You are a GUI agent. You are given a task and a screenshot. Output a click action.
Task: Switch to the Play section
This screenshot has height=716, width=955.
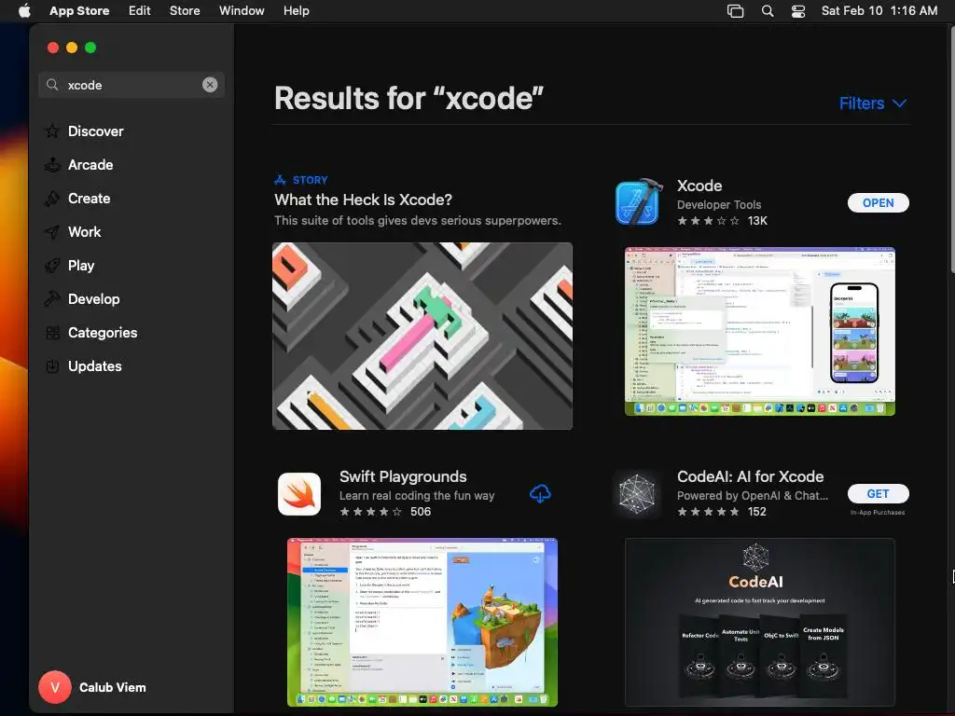(x=81, y=266)
